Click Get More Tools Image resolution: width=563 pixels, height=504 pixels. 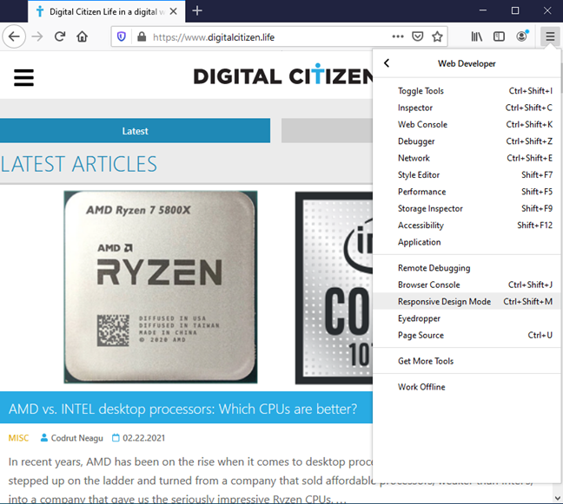pyautogui.click(x=467, y=362)
